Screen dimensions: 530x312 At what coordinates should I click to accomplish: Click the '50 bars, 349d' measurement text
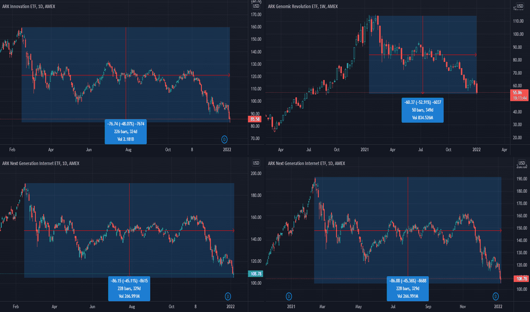point(423,110)
